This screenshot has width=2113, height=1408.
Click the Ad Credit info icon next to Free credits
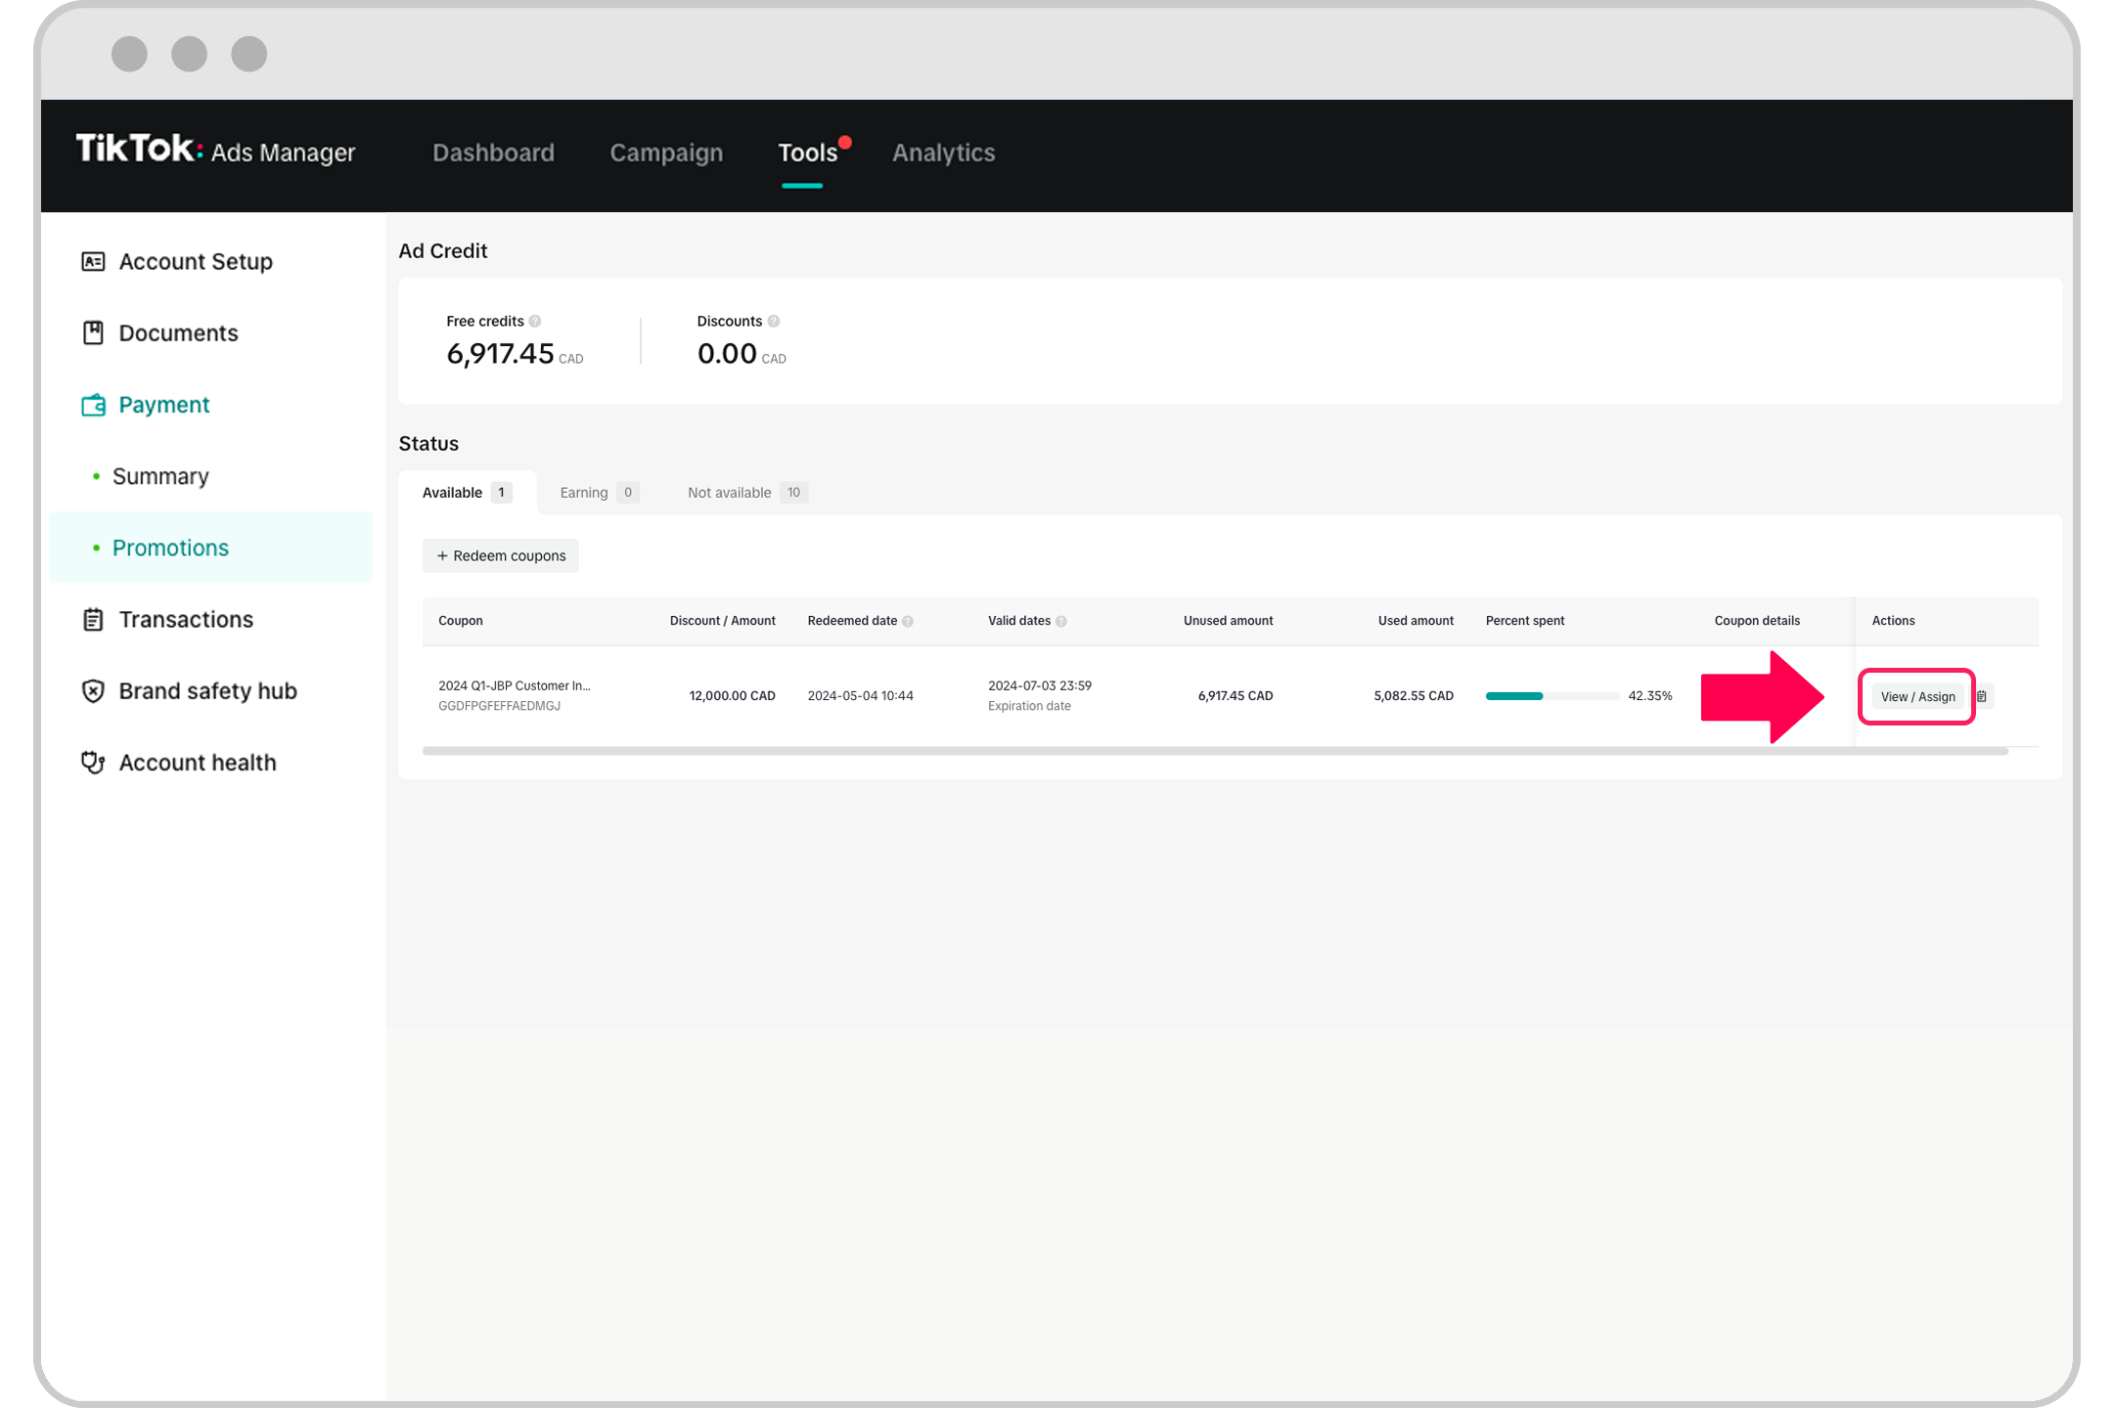[534, 321]
